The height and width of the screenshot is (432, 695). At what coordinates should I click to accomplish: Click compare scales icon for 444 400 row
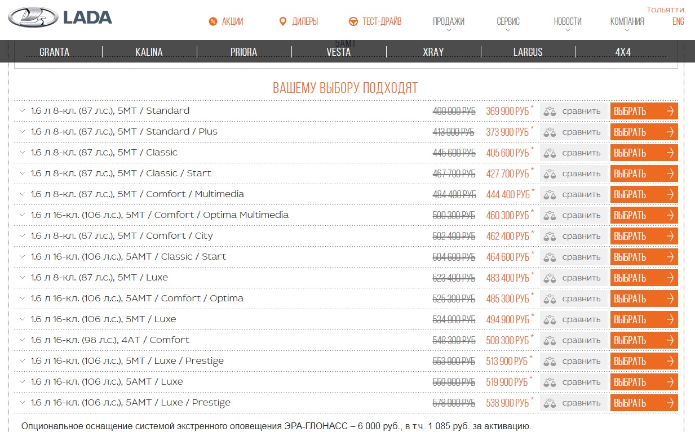tap(550, 194)
